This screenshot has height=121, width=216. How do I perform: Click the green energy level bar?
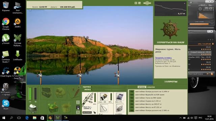click(30, 94)
